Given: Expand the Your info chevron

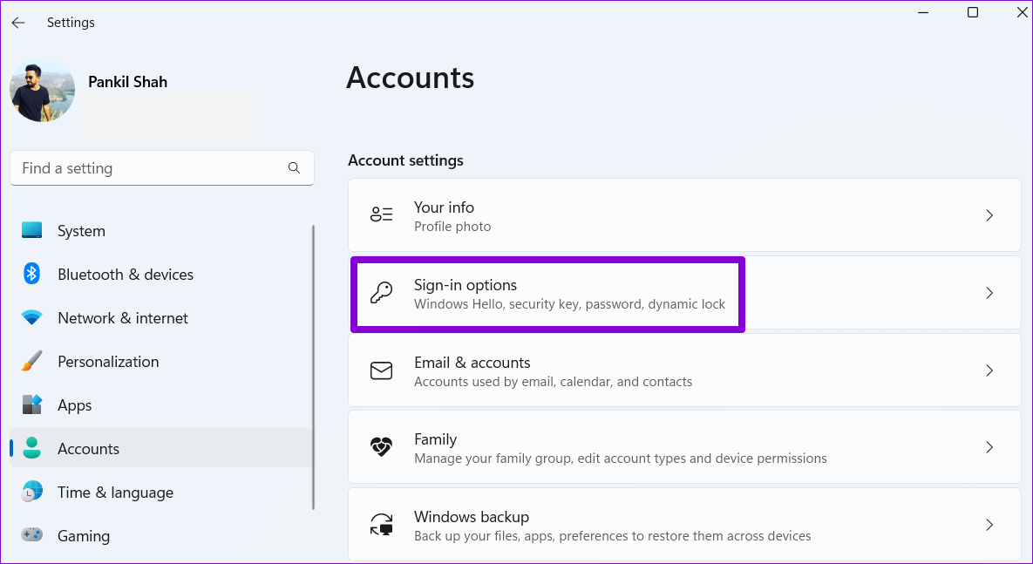Looking at the screenshot, I should coord(989,214).
